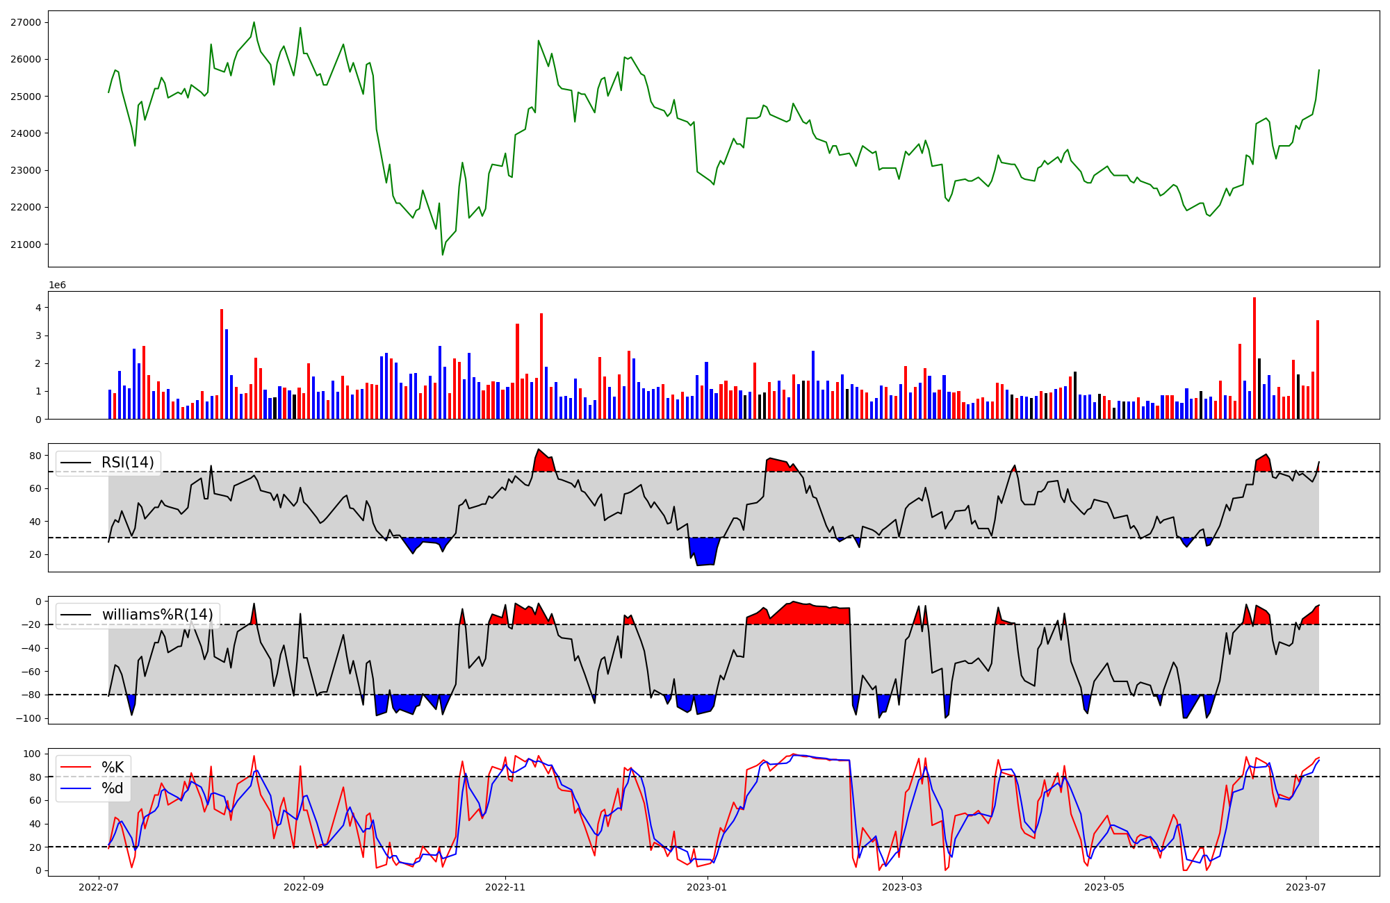This screenshot has width=1390, height=903.
Task: Click the largest blue oversold RSI area
Action: coord(705,551)
